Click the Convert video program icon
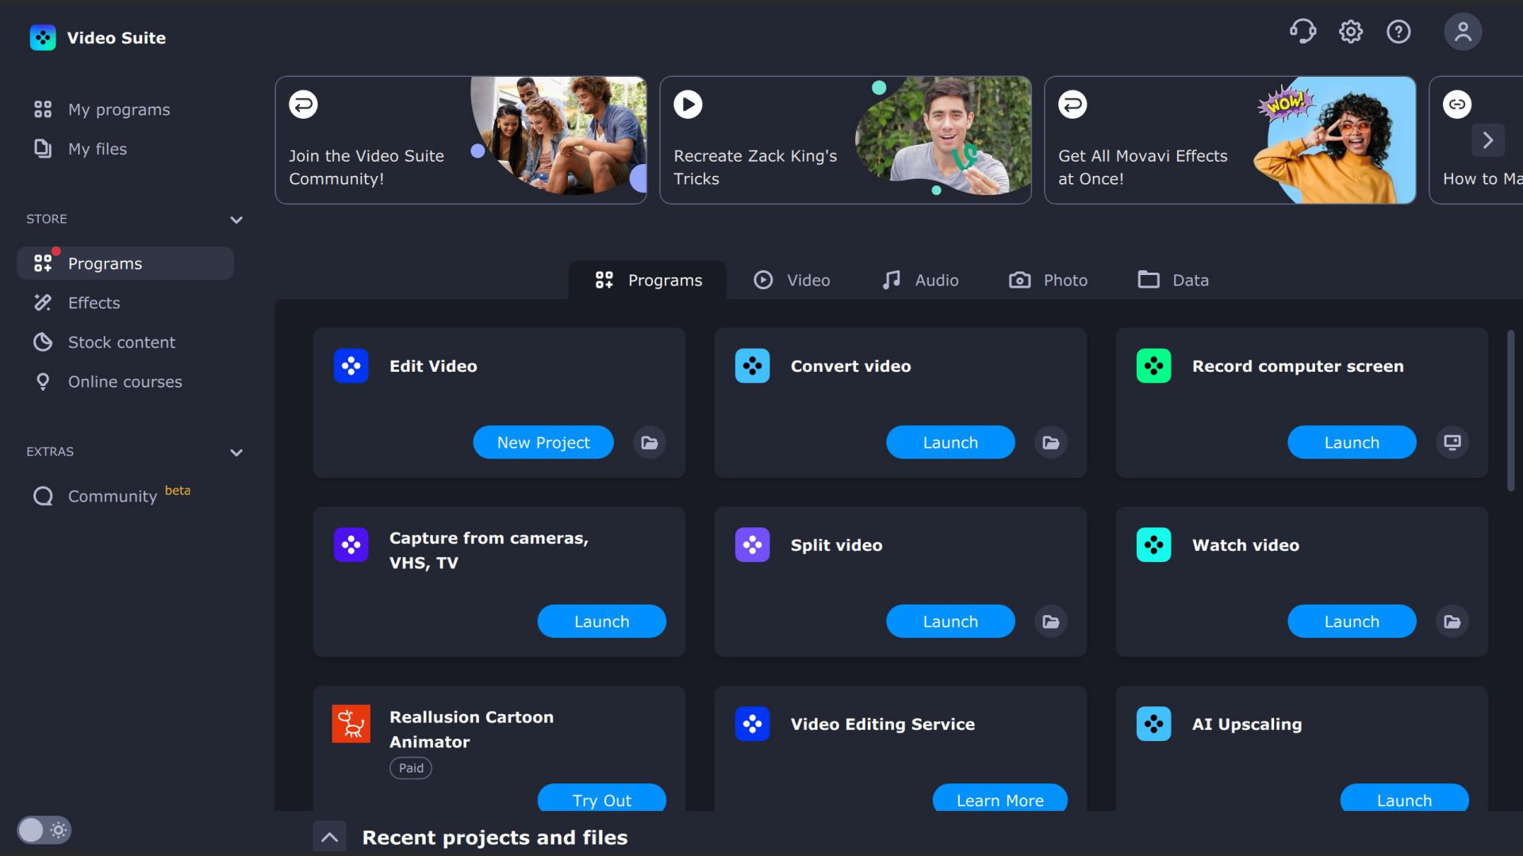 [x=752, y=366]
